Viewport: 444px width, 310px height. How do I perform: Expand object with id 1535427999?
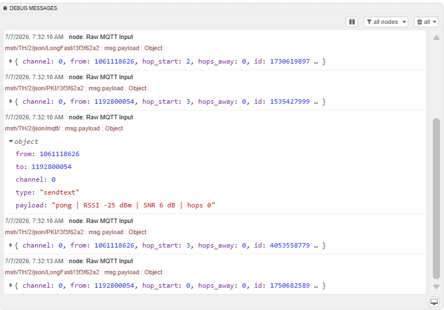[x=11, y=101]
